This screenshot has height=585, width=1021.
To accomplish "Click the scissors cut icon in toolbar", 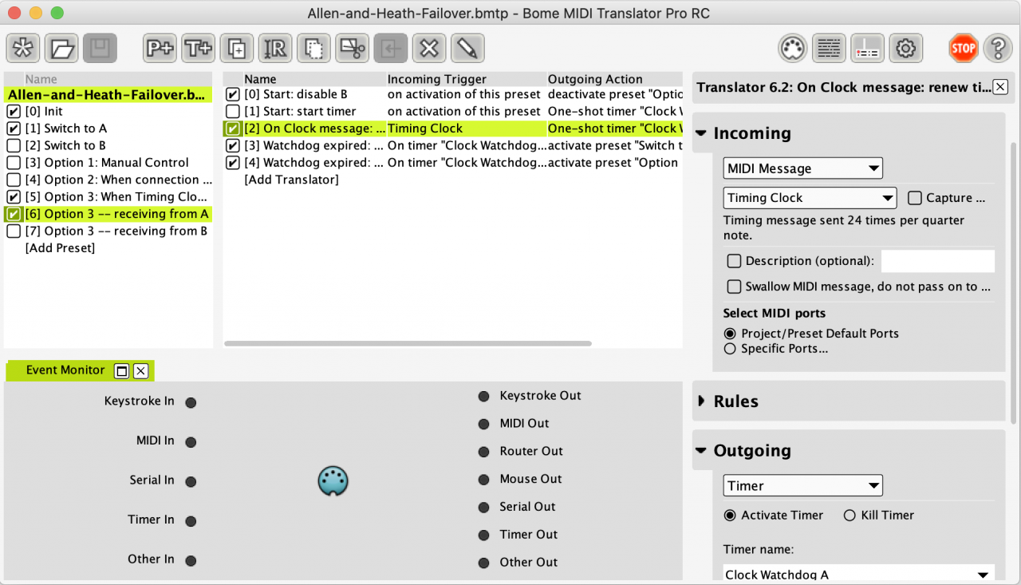I will coord(352,48).
